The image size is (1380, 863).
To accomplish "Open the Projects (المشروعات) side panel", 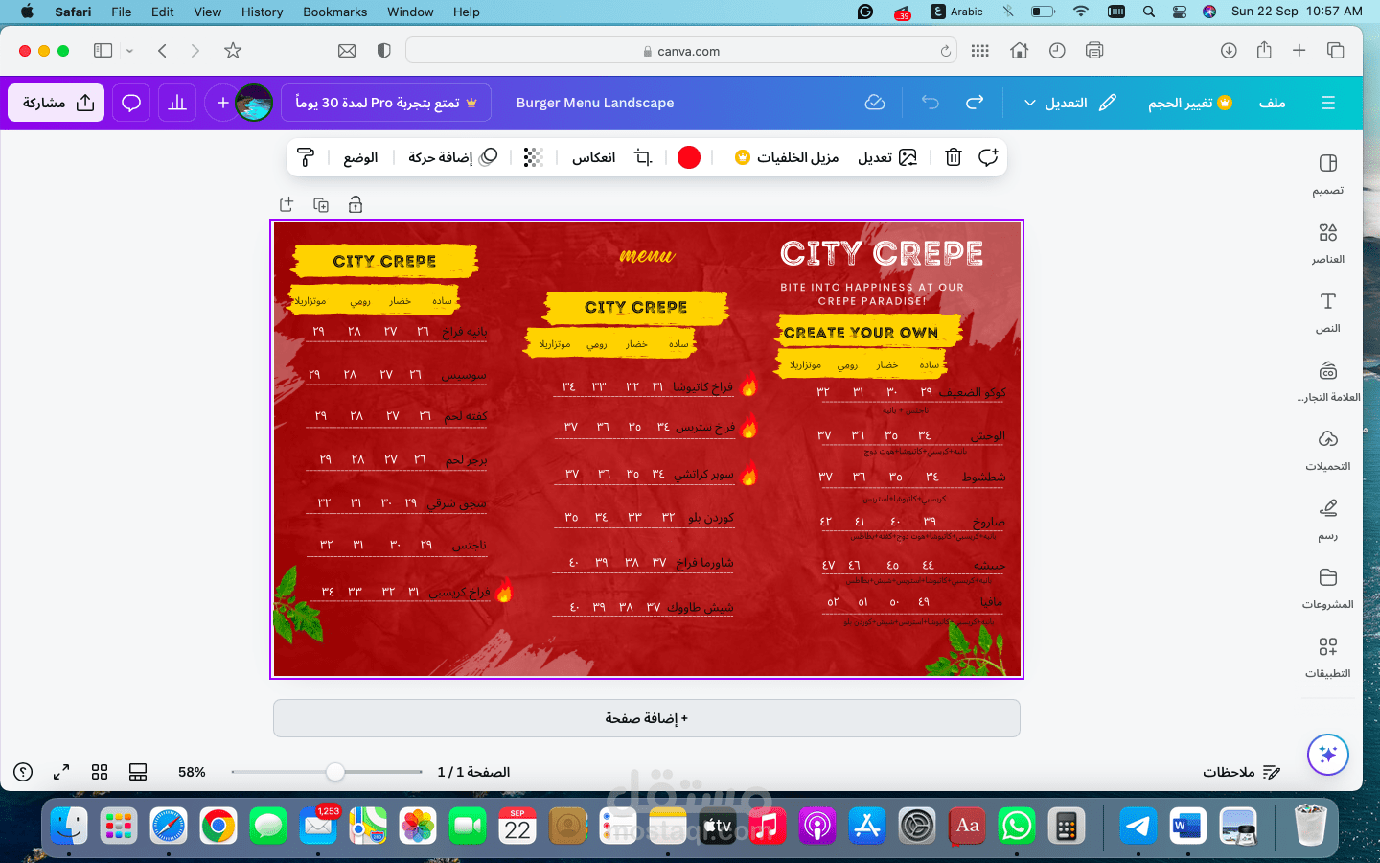I will click(1327, 588).
